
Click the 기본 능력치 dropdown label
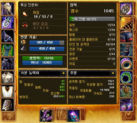pos(30,73)
